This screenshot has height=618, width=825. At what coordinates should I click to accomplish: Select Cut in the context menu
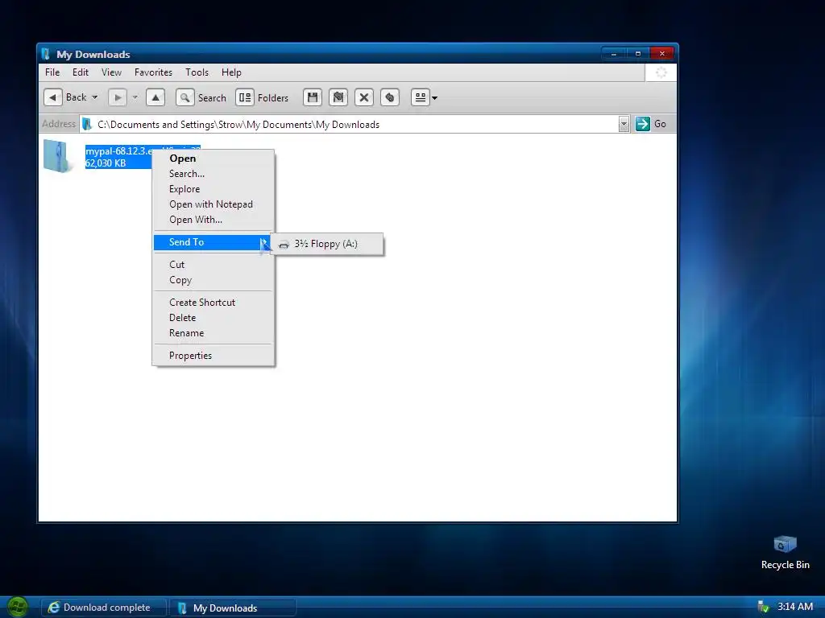pyautogui.click(x=213, y=264)
